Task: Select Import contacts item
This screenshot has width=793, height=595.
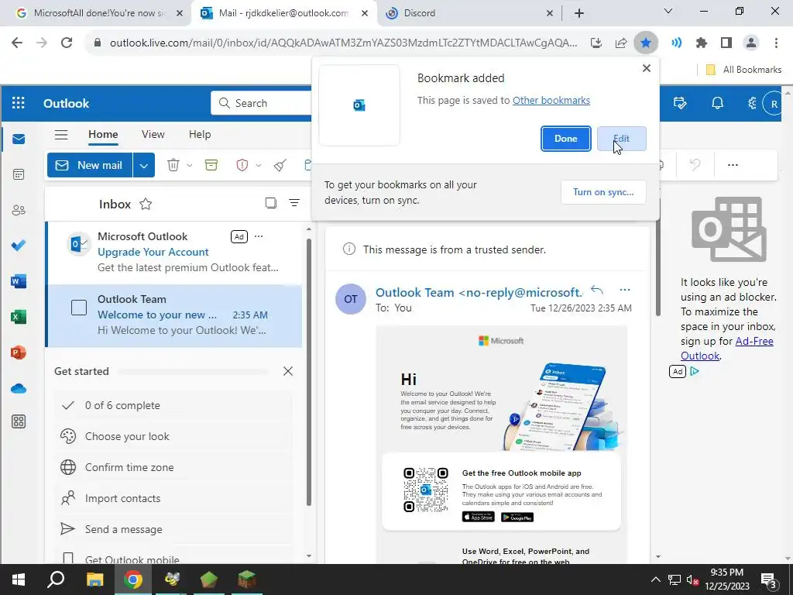Action: 173,498
